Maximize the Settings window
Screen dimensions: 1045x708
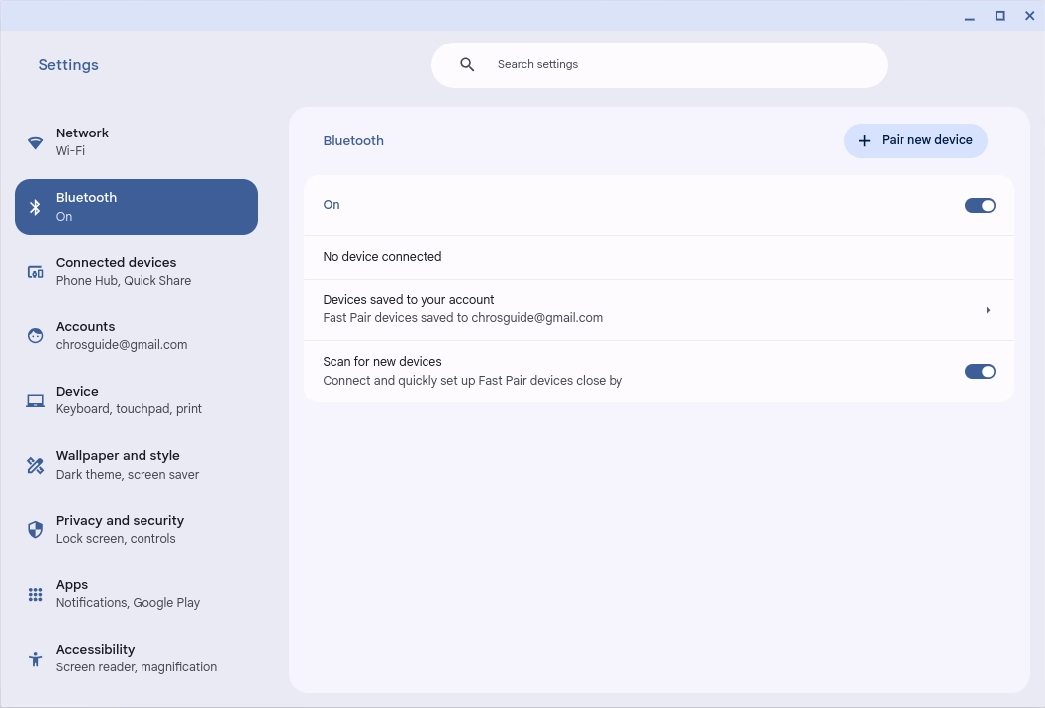pos(1000,16)
